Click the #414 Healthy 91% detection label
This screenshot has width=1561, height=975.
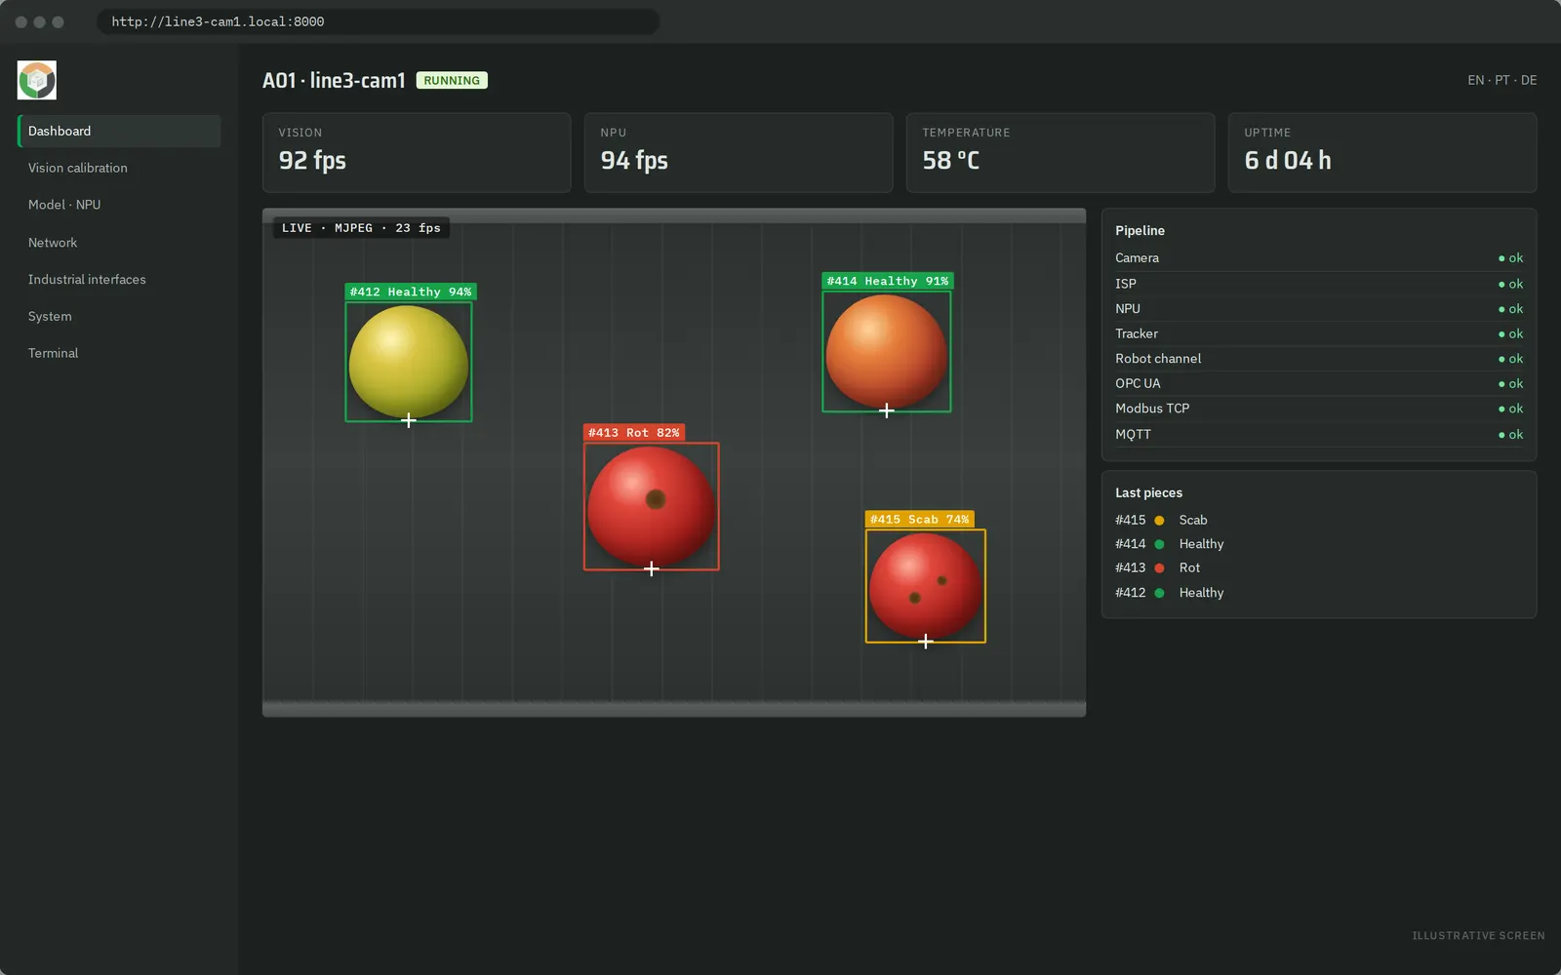pos(888,281)
